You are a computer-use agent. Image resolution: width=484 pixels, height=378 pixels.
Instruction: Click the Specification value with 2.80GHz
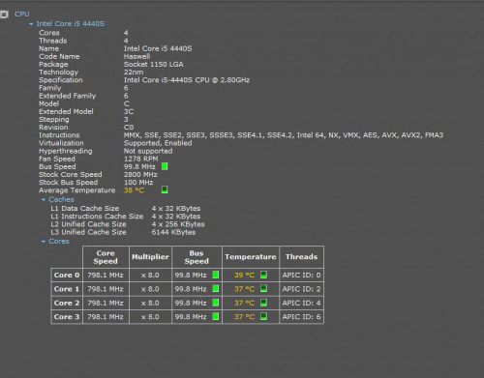click(187, 80)
